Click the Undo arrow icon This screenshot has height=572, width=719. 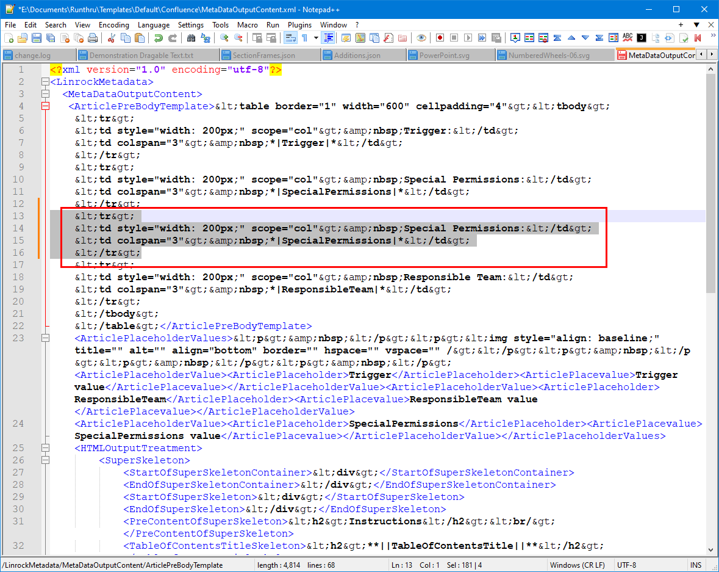pyautogui.click(x=158, y=38)
